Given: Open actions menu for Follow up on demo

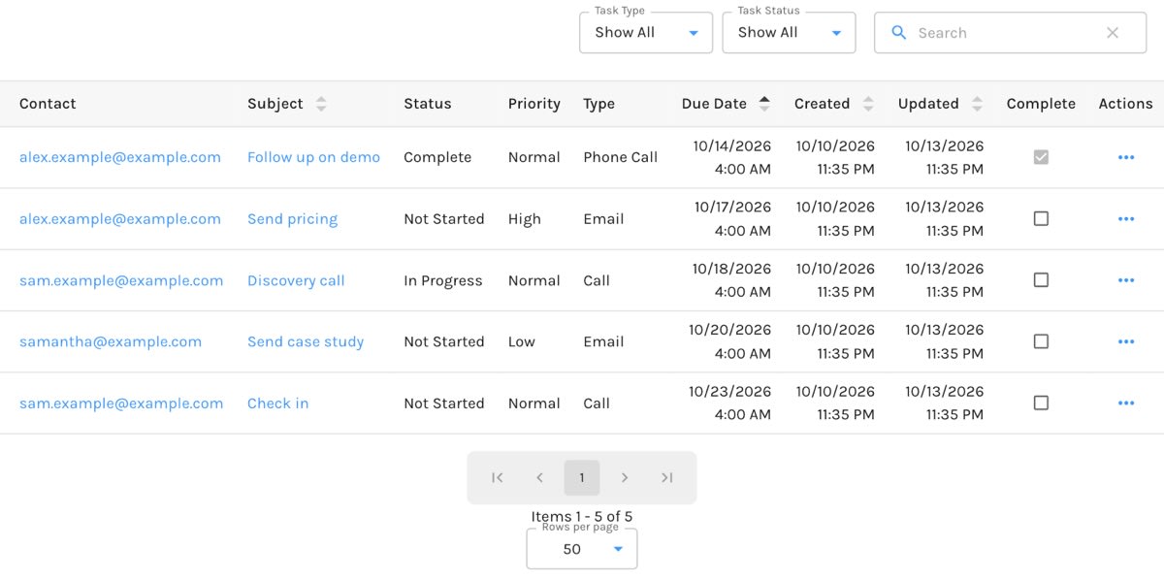Looking at the screenshot, I should 1125,157.
